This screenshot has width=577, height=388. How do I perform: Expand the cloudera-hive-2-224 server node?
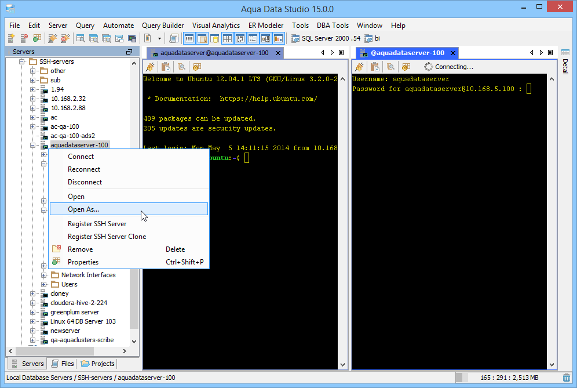coord(33,303)
